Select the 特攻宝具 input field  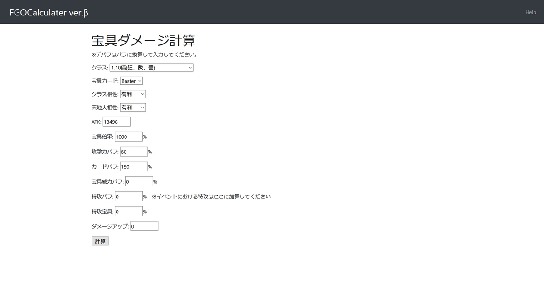[129, 211]
